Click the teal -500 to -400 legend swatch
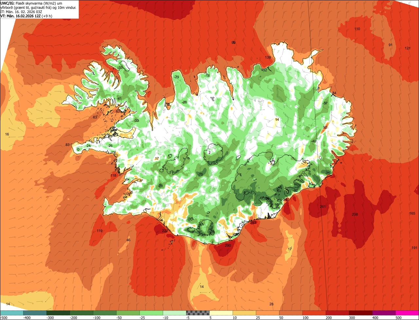The height and width of the screenshot is (320, 419). coord(11,313)
